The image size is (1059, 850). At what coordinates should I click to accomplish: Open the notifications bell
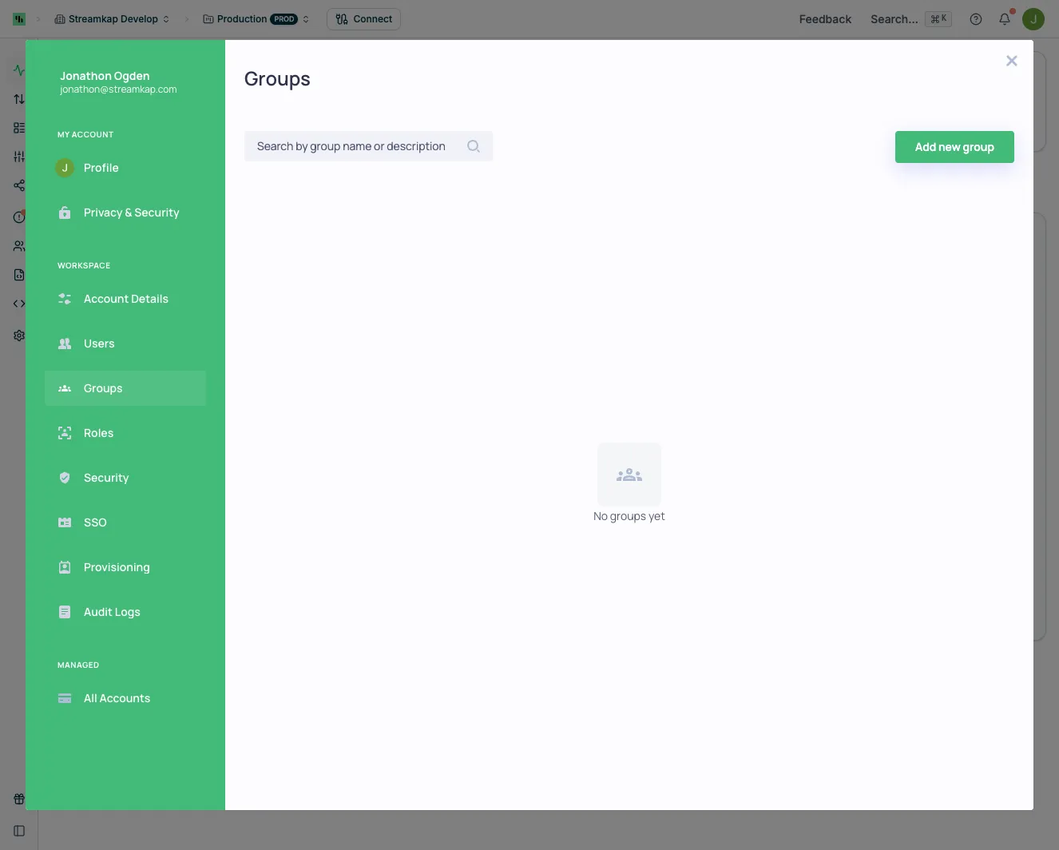[1005, 19]
